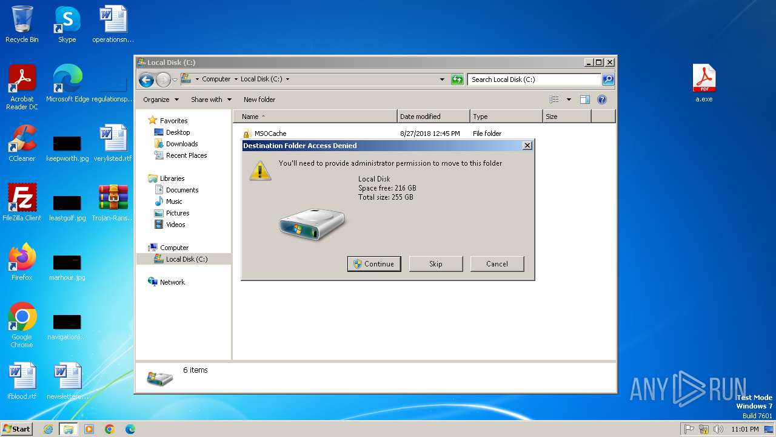Open the Documents library
776x437 pixels.
pyautogui.click(x=182, y=190)
